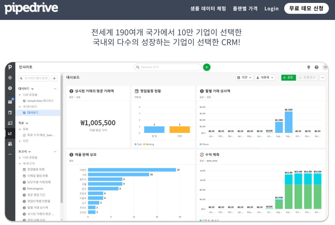Open 목표 수익 예상_Sam... goal

[39, 135]
